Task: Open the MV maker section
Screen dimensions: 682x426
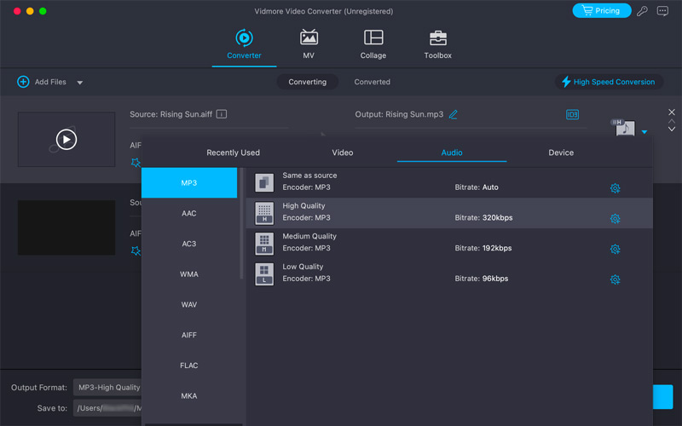Action: coord(309,44)
